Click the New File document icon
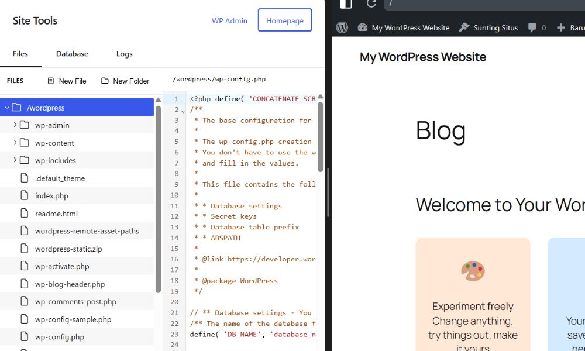The image size is (585, 351). click(x=51, y=81)
